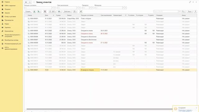Select the 'В процессе отгрузки' status cell

90,70
